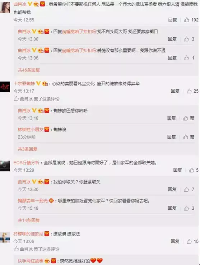The width and height of the screenshot is (200, 265).
Task: Expand 共14条回复 replies
Action: coord(29,220)
